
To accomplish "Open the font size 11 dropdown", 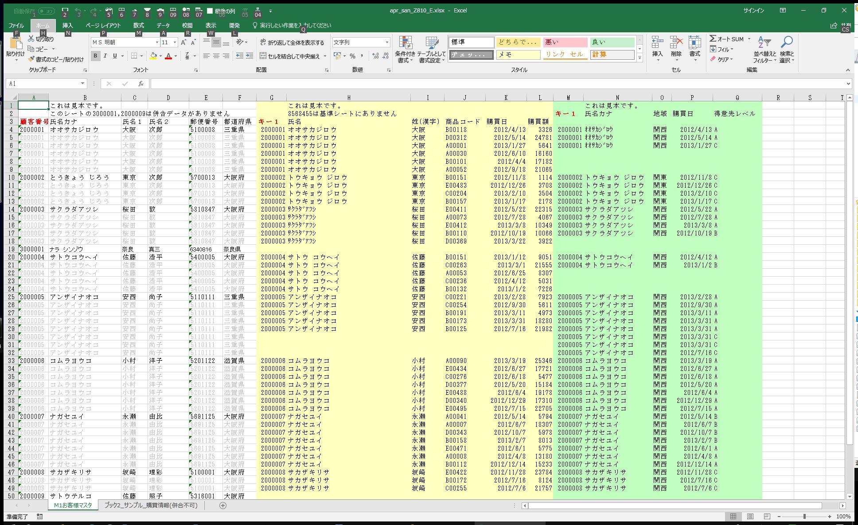I will pyautogui.click(x=175, y=42).
